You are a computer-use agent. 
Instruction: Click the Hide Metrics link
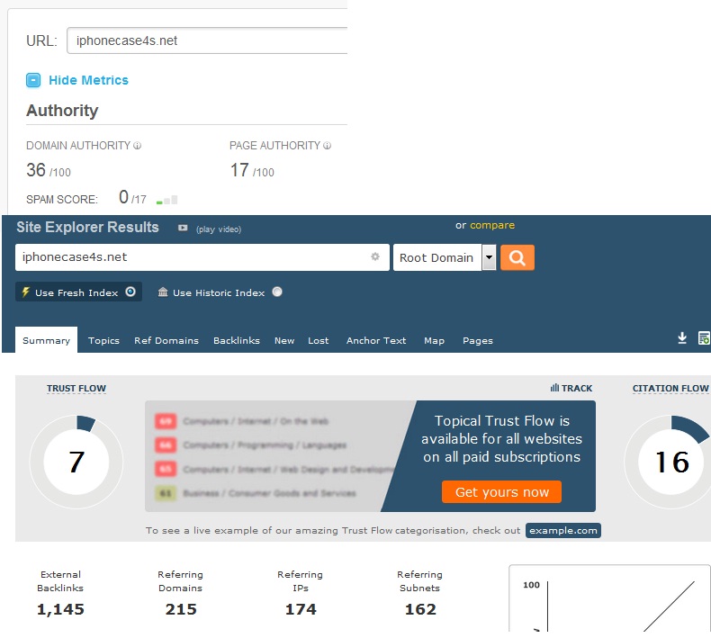coord(88,80)
